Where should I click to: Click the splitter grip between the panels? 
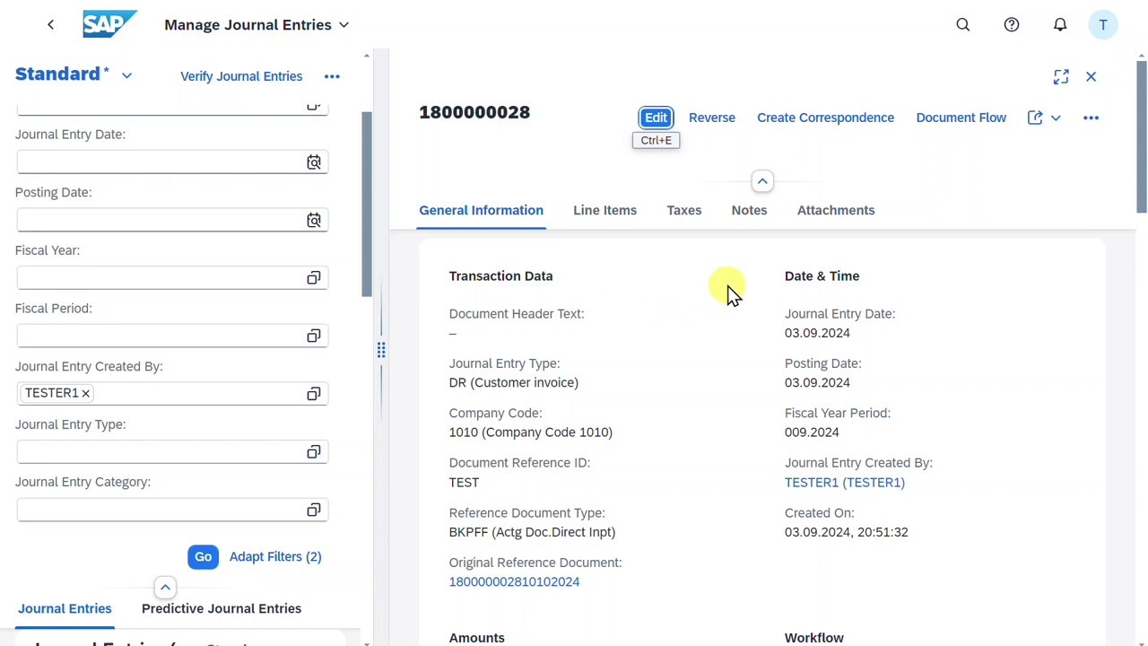381,350
